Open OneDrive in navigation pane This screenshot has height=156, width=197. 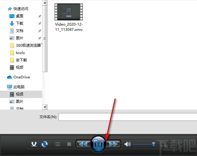pyautogui.click(x=21, y=77)
